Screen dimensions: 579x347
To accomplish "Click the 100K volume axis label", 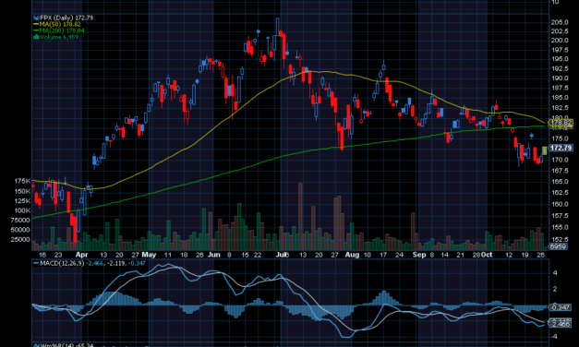I will 22,210.
